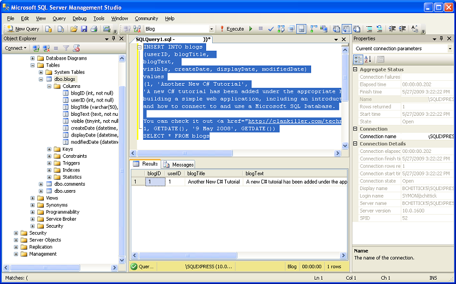
Task: Collapse Aggregate Status section in Properties
Action: 355,70
